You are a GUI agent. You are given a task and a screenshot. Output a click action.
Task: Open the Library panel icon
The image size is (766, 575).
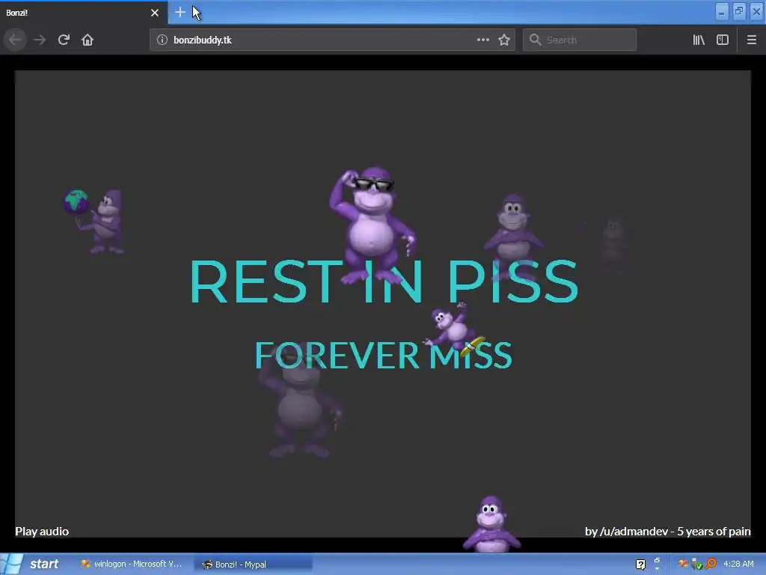[699, 40]
